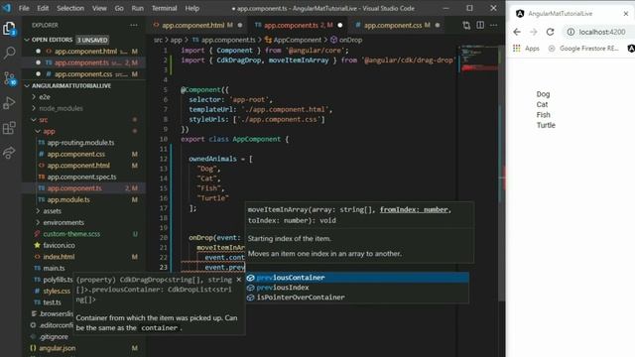
Task: Open main.ts in file tree
Action: pos(54,268)
